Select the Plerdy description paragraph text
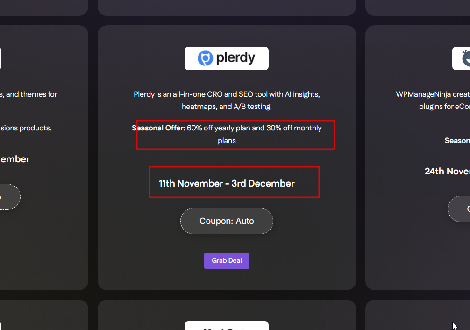This screenshot has width=470, height=330. click(227, 100)
